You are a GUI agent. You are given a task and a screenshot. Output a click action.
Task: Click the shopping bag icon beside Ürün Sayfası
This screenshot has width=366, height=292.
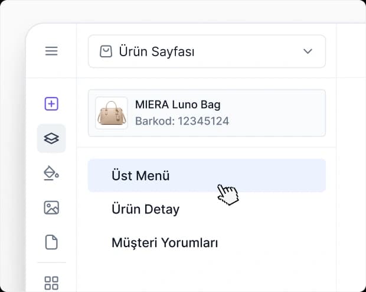coord(106,51)
